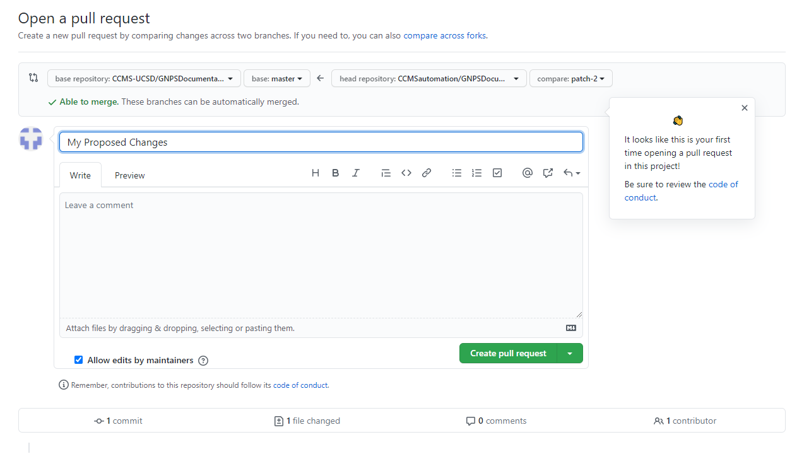
Task: Mention a user with the @ icon
Action: point(528,173)
